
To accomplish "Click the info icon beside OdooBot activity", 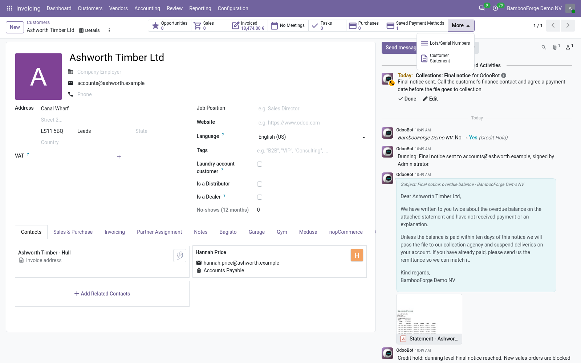I will point(504,76).
